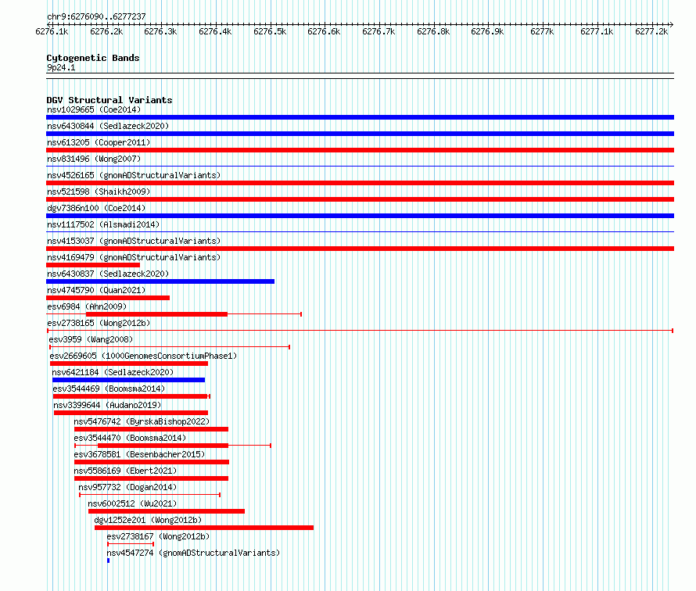
Task: Click the Cytogenetic Bands track title
Action: 93,58
